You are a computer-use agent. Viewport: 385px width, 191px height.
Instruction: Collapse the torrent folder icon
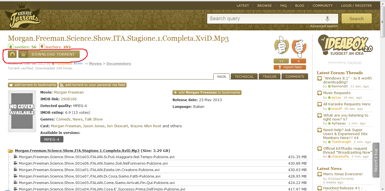(11, 151)
